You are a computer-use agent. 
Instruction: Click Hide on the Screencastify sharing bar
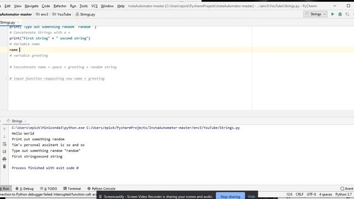[x=251, y=197]
